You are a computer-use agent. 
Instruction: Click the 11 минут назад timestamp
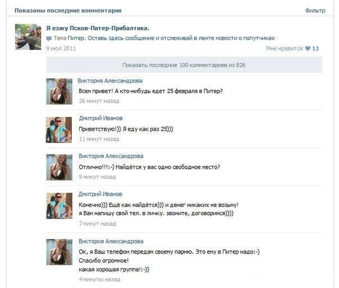point(99,139)
